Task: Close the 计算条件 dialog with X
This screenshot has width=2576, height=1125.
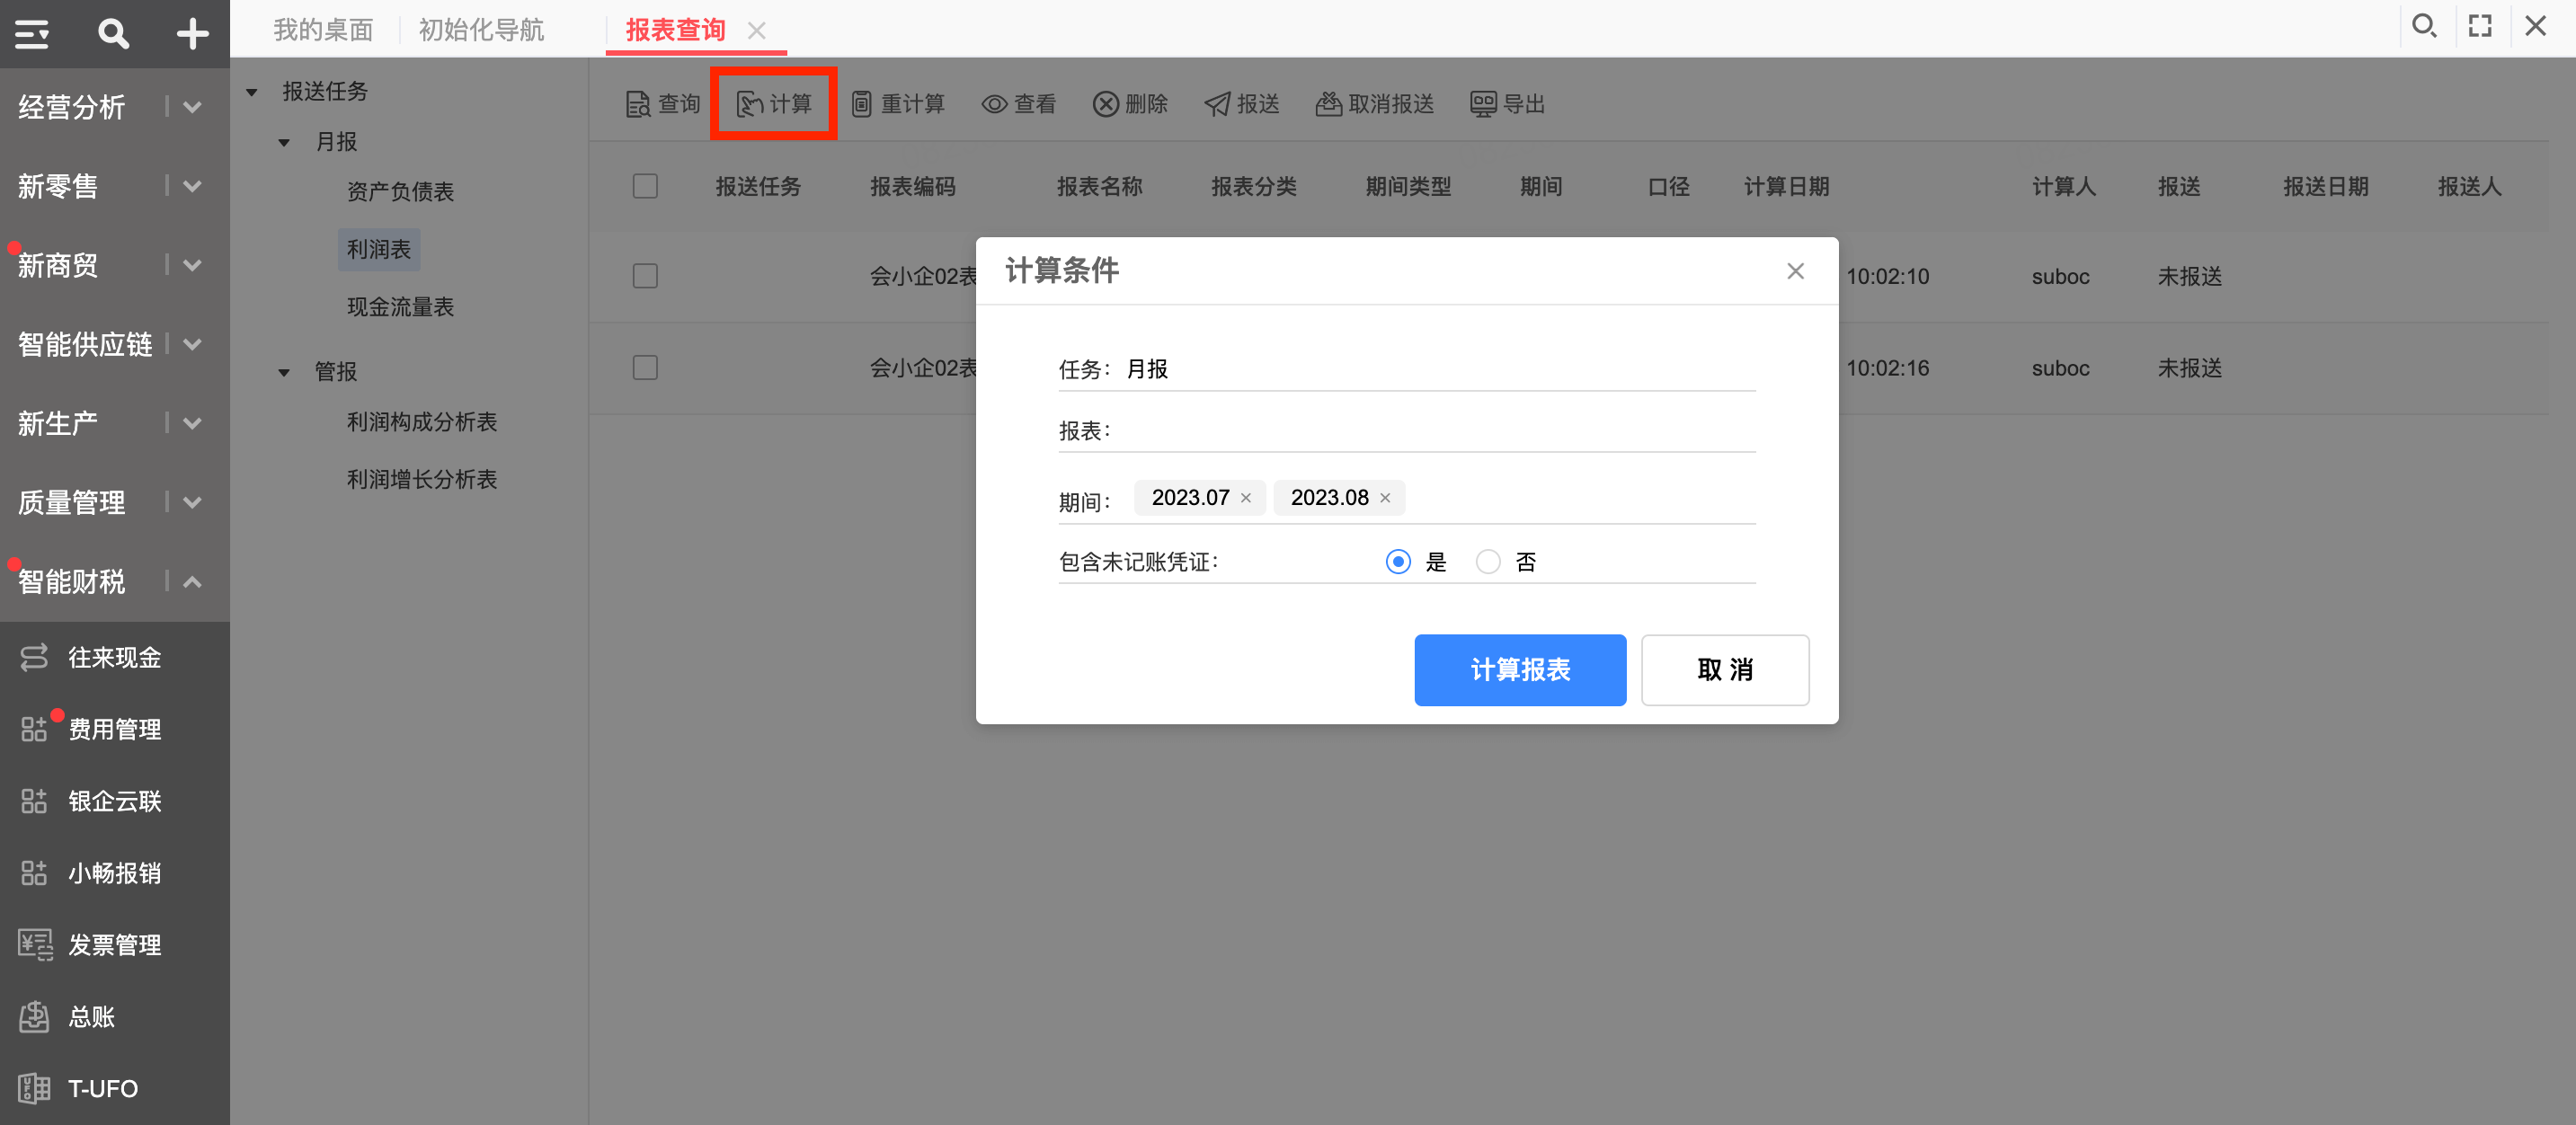Action: [x=1795, y=271]
